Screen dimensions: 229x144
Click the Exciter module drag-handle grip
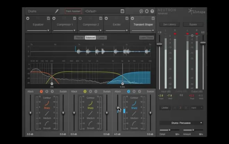pyautogui.click(x=116, y=18)
